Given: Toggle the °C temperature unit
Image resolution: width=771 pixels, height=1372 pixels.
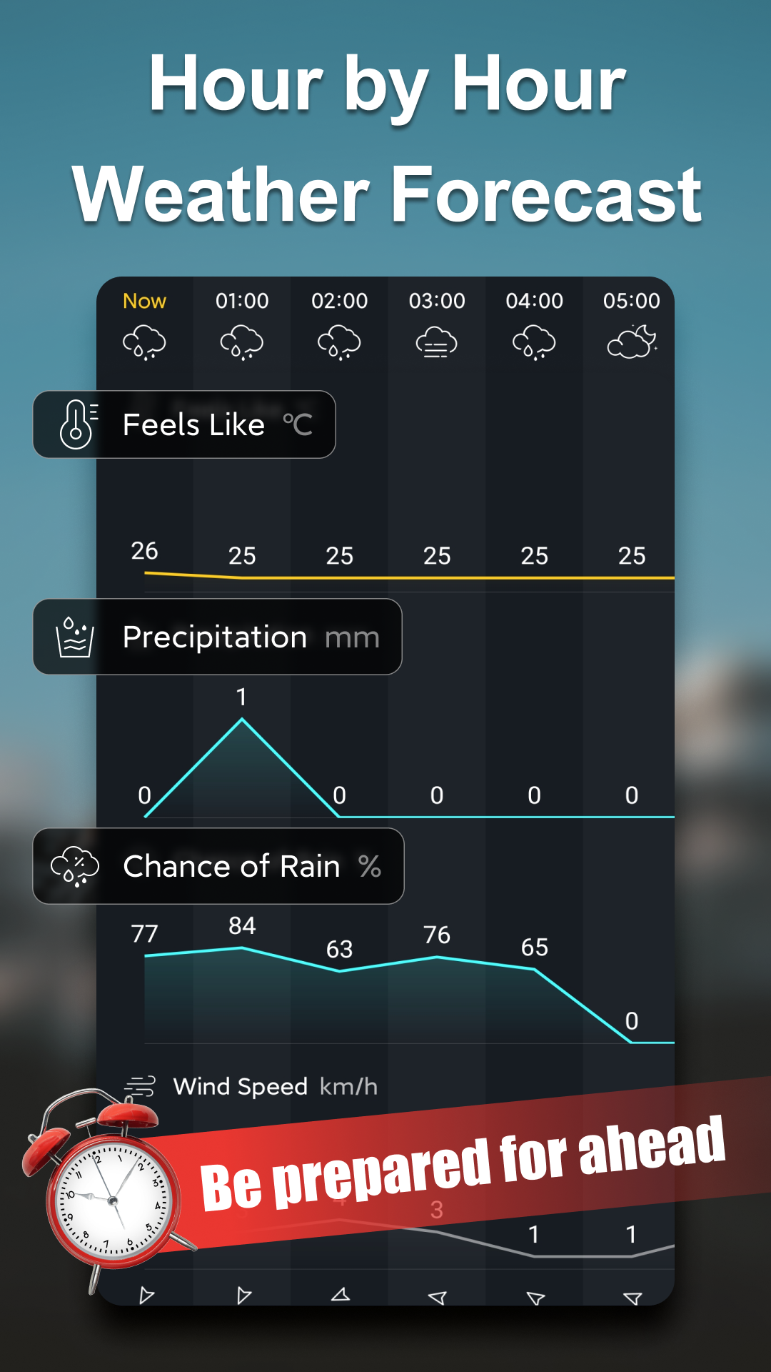Looking at the screenshot, I should click(297, 424).
